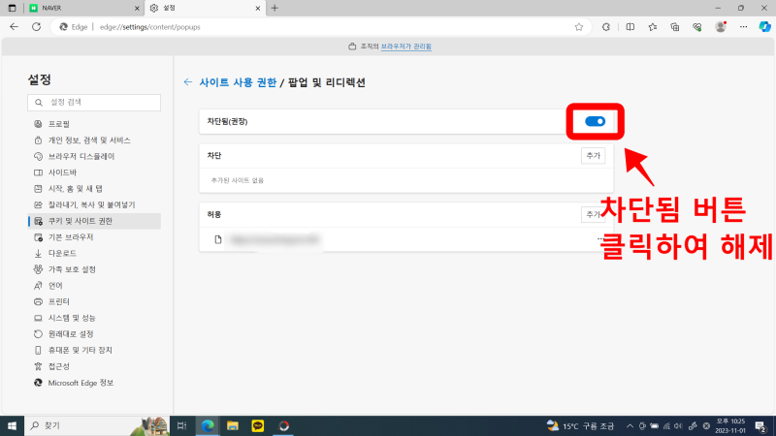This screenshot has height=436, width=776.
Task: Open File Explorer from taskbar
Action: click(x=233, y=425)
